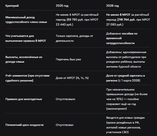Image resolution: width=157 pixels, height=136 pixels.
Task: Click the "2025 год" column header
Action: (62, 6)
